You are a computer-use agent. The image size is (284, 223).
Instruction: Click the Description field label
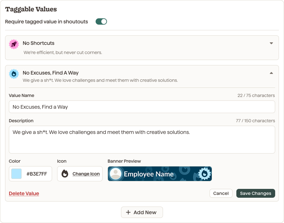21,121
